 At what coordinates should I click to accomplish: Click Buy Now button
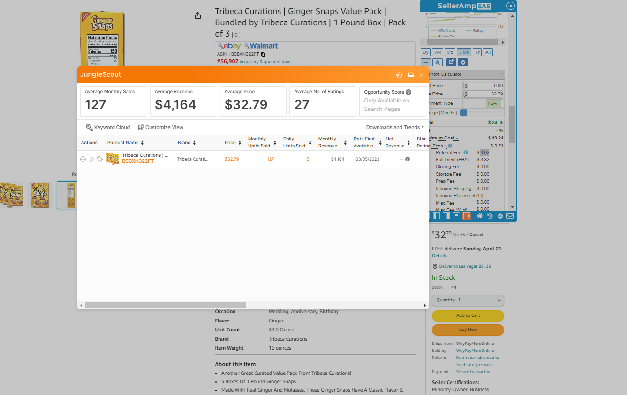pos(468,329)
